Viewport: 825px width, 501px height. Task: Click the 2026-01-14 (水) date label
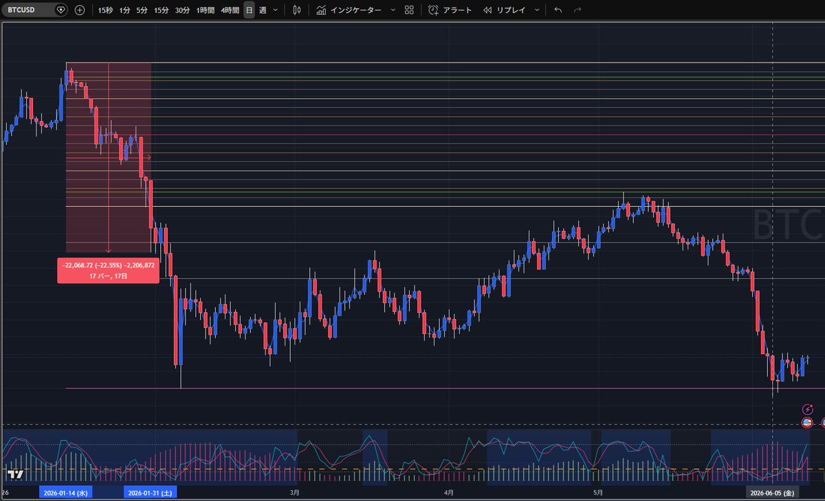pos(65,493)
